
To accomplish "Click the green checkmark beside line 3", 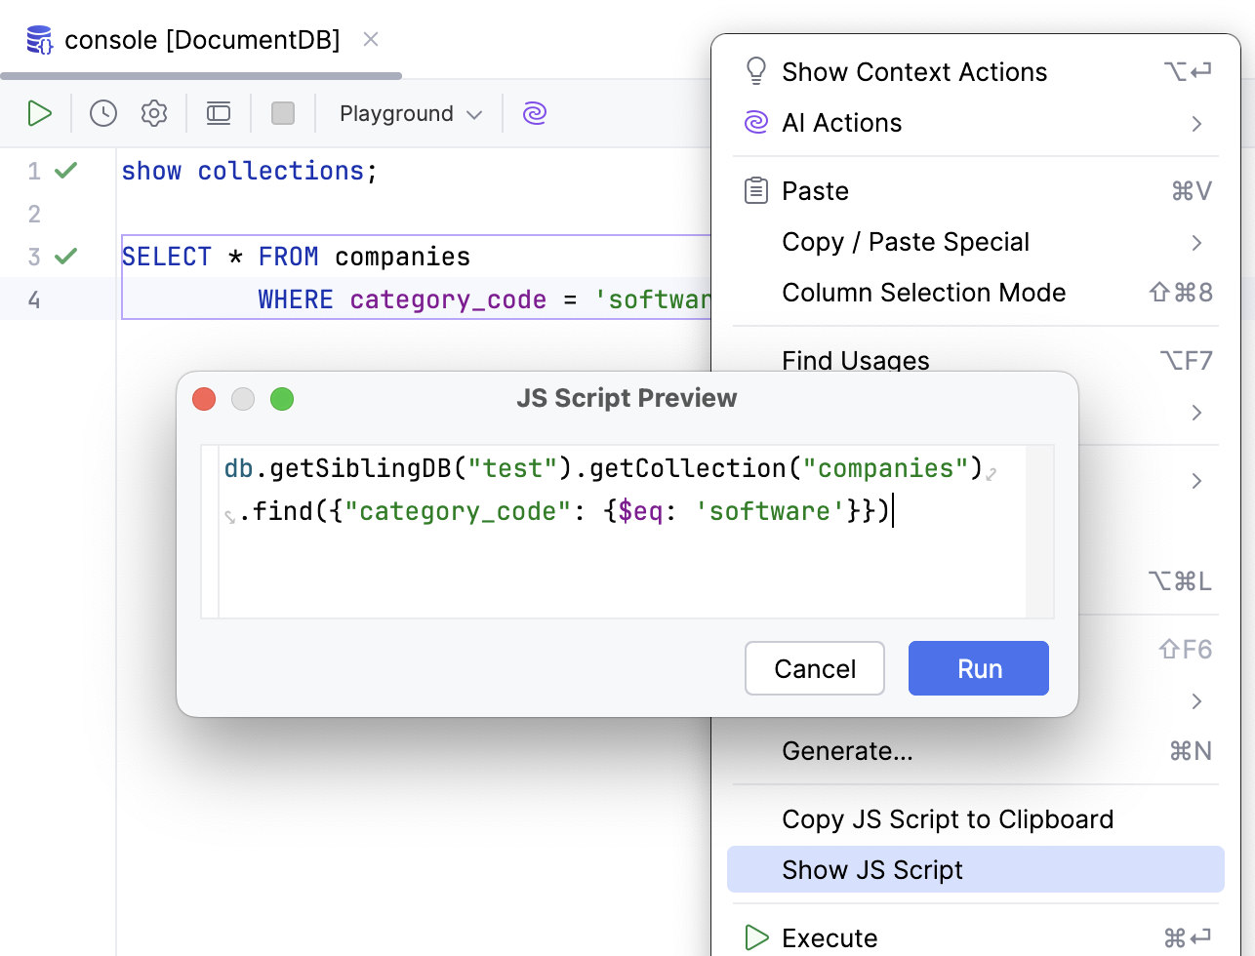I will coord(64,256).
